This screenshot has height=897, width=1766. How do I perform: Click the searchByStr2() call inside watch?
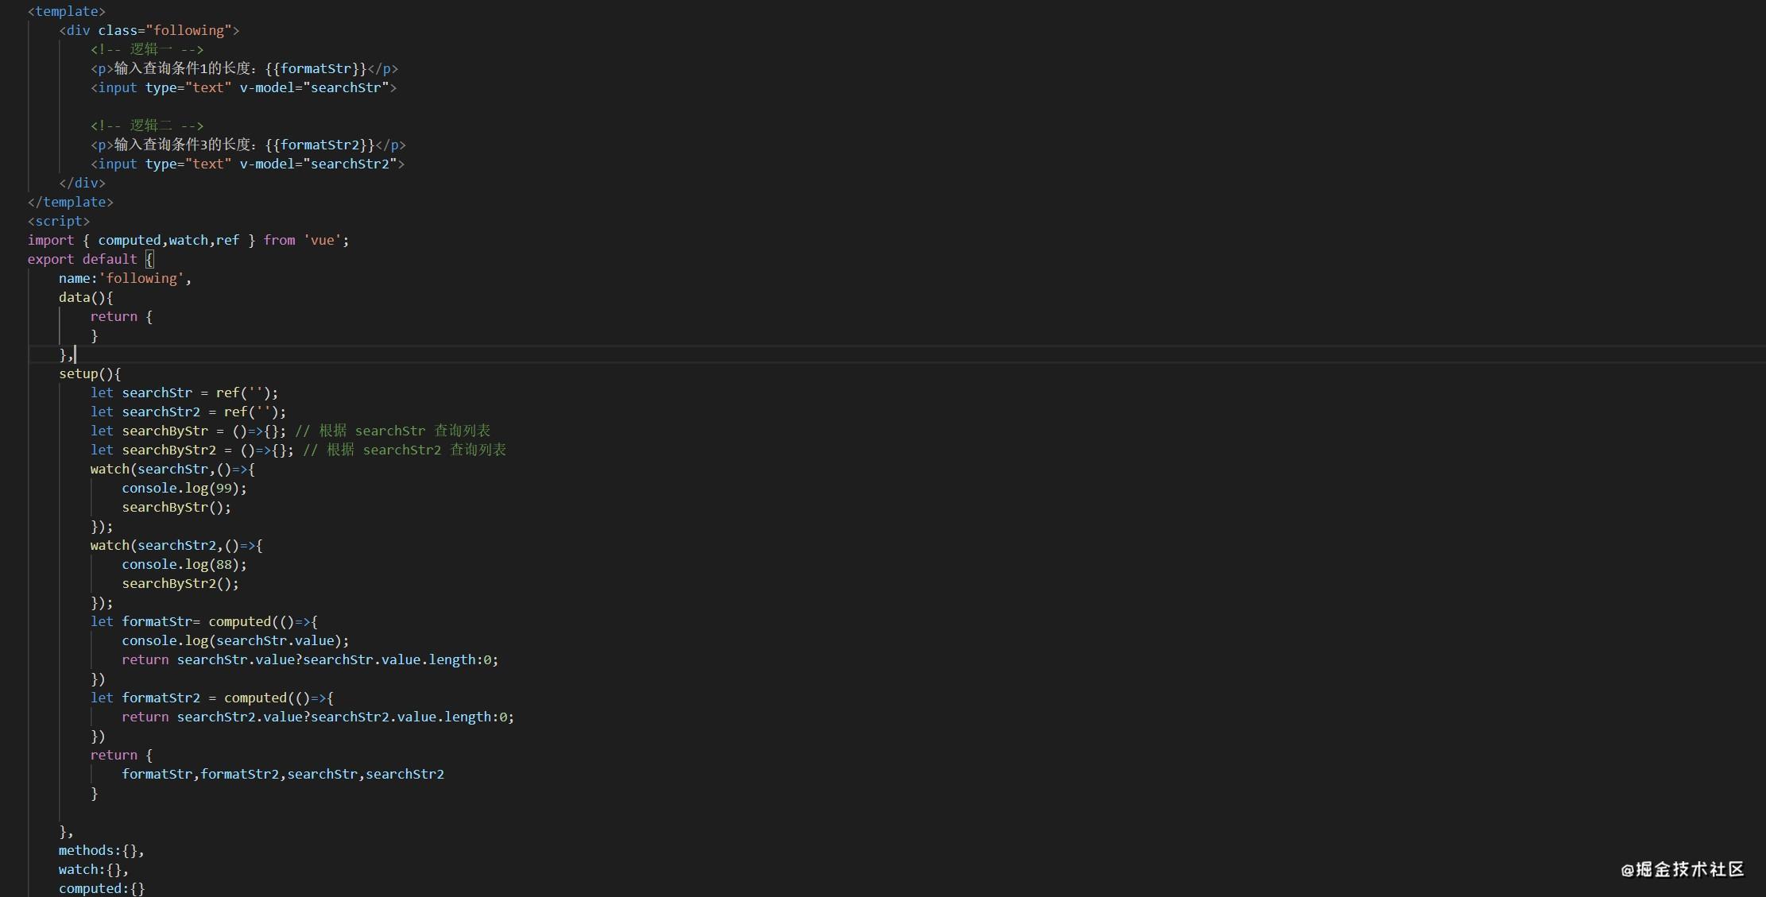point(180,583)
